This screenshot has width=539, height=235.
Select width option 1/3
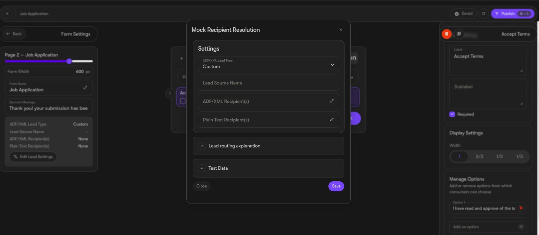tap(519, 156)
